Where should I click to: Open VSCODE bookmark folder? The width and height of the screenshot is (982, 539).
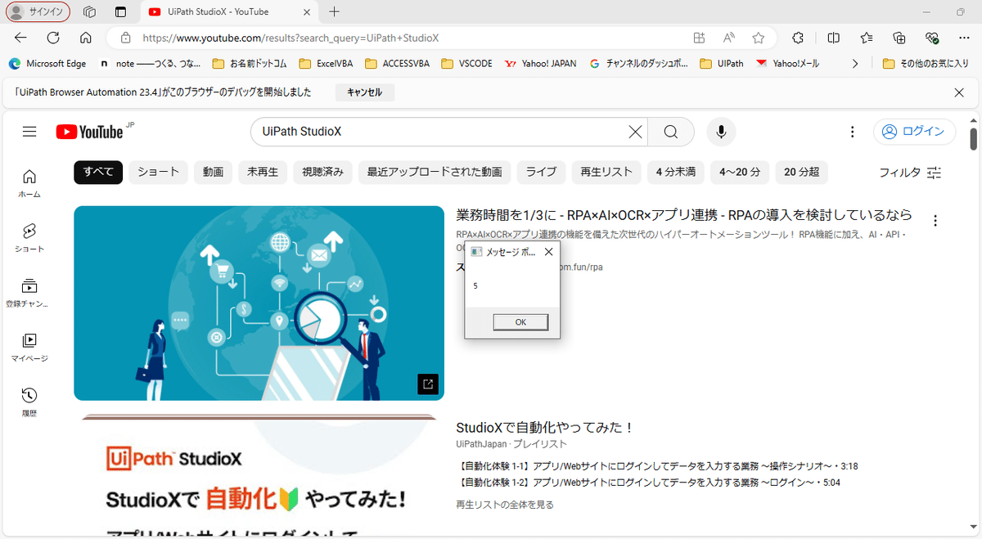(x=467, y=63)
